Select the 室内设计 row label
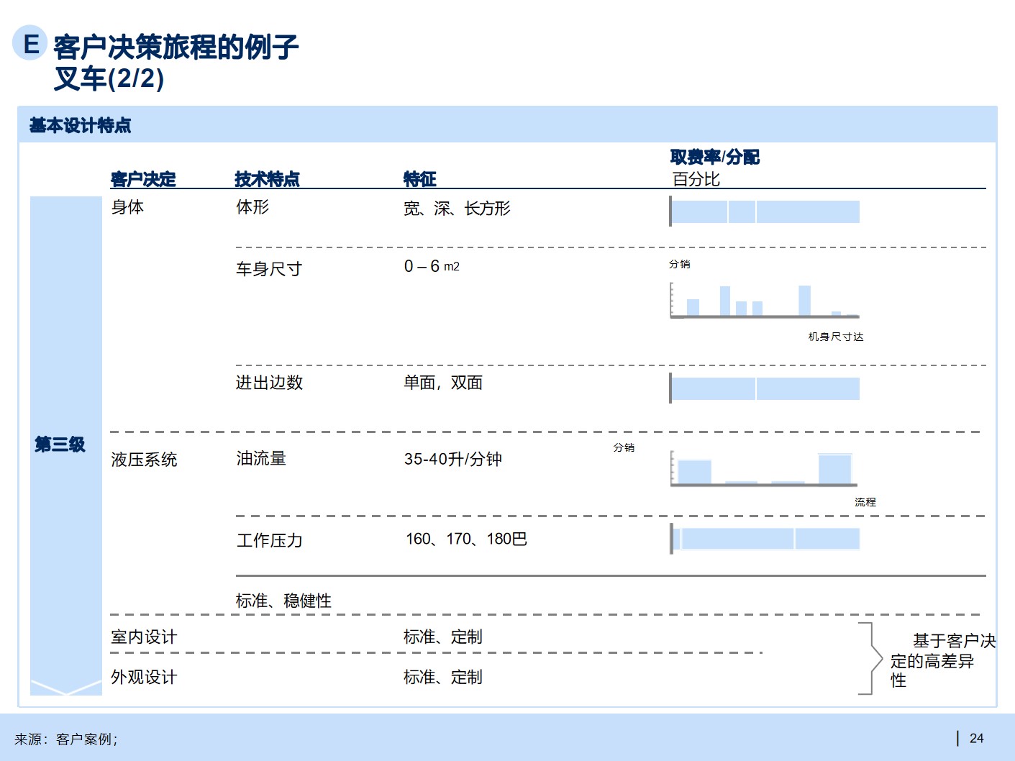Viewport: 1015px width, 761px height. (x=144, y=637)
